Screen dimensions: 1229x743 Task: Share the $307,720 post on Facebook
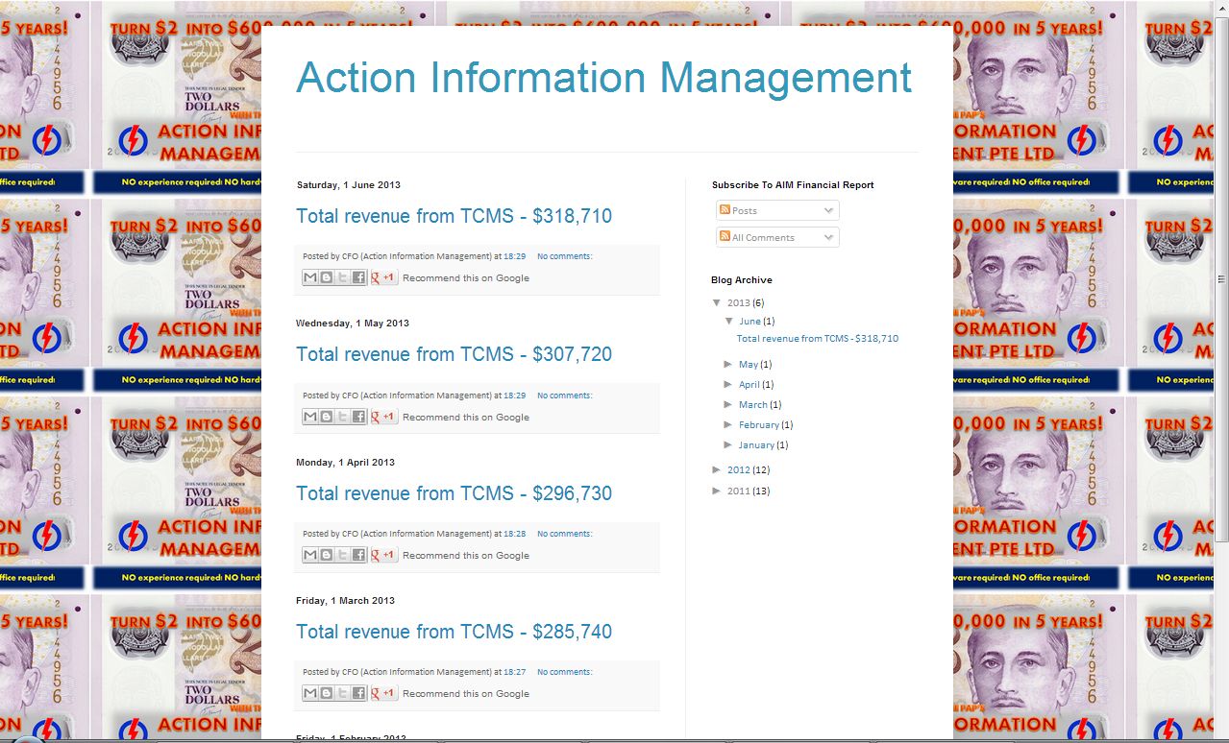[358, 417]
